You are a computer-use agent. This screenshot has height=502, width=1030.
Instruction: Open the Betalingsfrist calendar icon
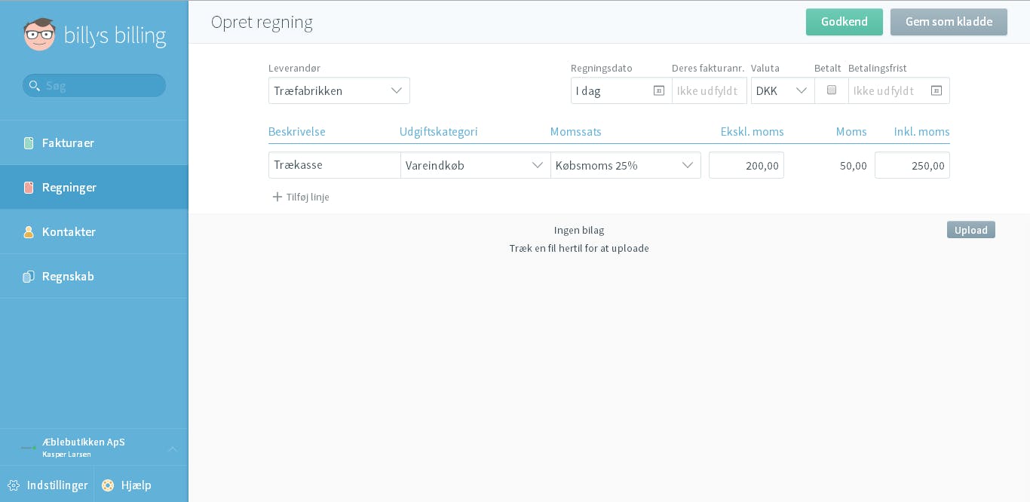point(937,90)
